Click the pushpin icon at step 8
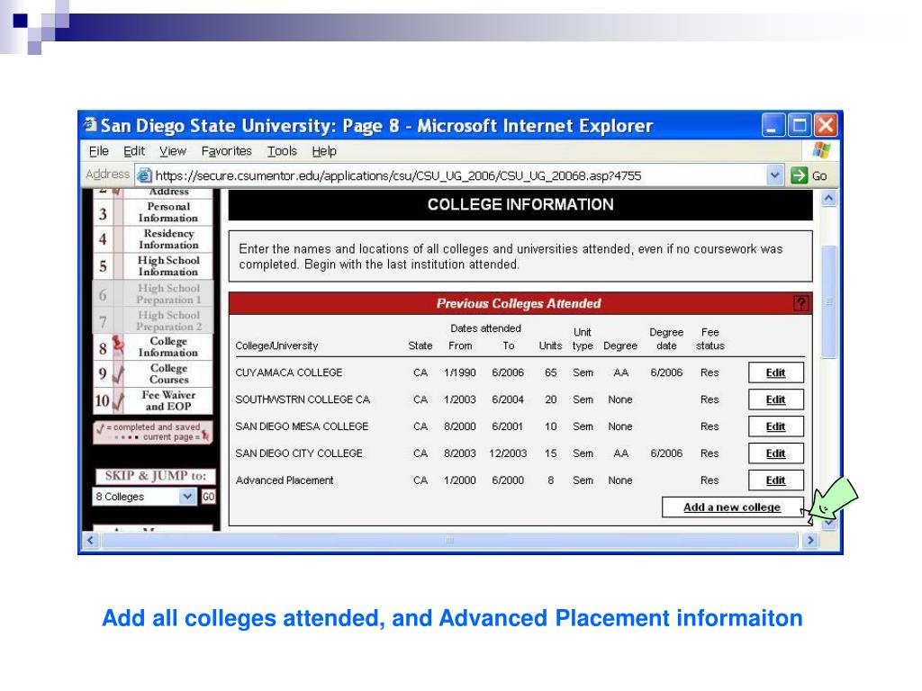This screenshot has width=922, height=691. coord(118,346)
